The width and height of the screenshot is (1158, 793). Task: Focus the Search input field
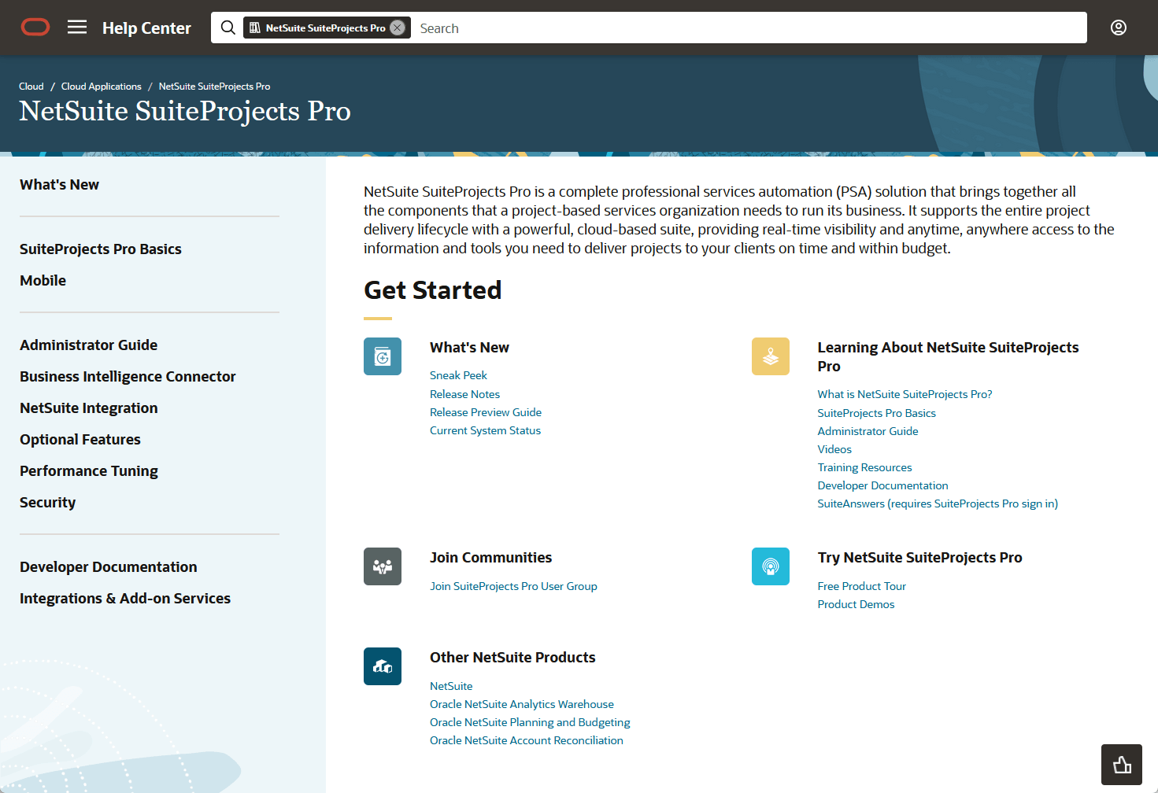click(x=748, y=28)
